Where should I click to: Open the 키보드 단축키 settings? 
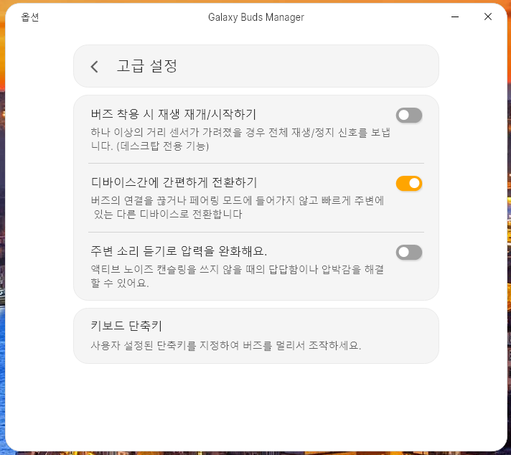256,336
